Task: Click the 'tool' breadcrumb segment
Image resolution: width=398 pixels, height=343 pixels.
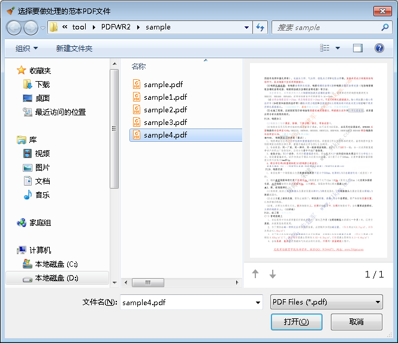Action: point(79,27)
